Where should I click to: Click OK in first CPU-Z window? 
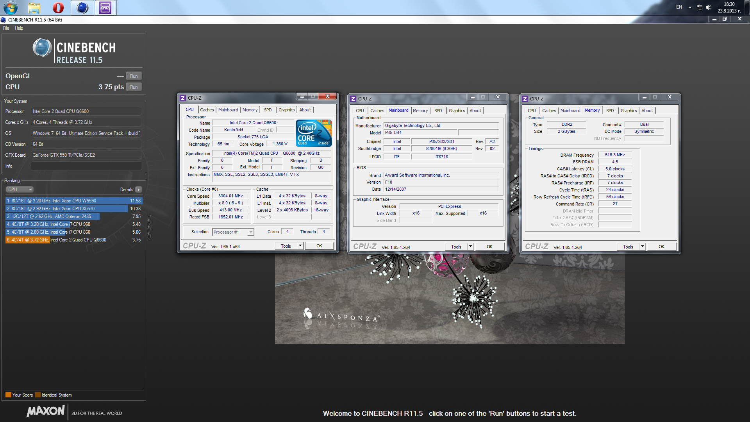tap(320, 246)
